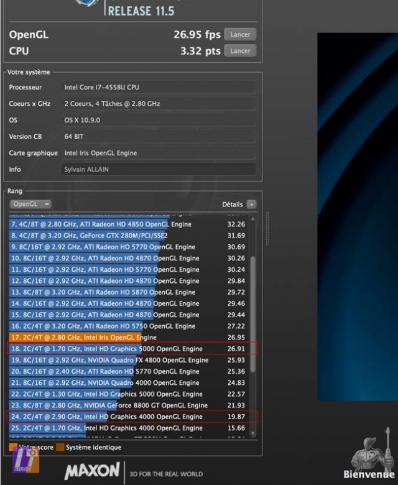Click the CPU 3.32 pts score
Viewport: 398px width, 485px height.
(200, 51)
